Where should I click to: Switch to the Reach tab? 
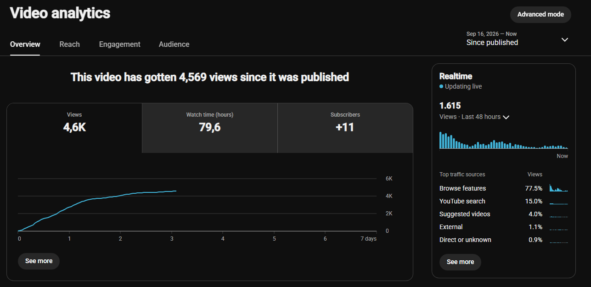(x=69, y=45)
